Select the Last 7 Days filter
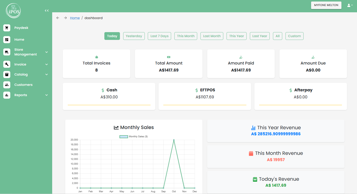Screen dimensions: 357x194 click(x=159, y=36)
